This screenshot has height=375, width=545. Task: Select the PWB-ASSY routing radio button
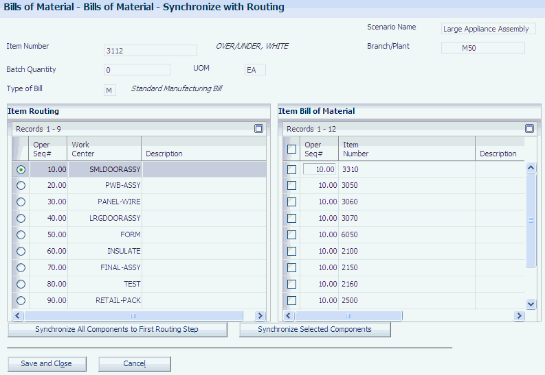(x=21, y=185)
